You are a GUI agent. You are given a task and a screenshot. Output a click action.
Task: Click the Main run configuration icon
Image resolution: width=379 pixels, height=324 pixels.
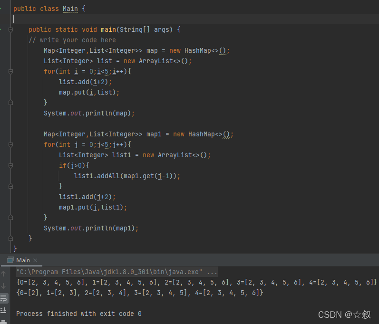[x=10, y=260]
